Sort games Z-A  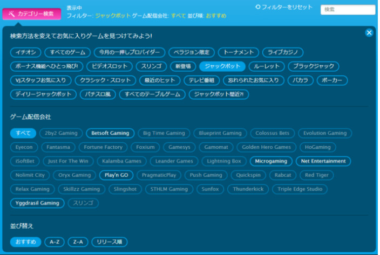[78, 242]
